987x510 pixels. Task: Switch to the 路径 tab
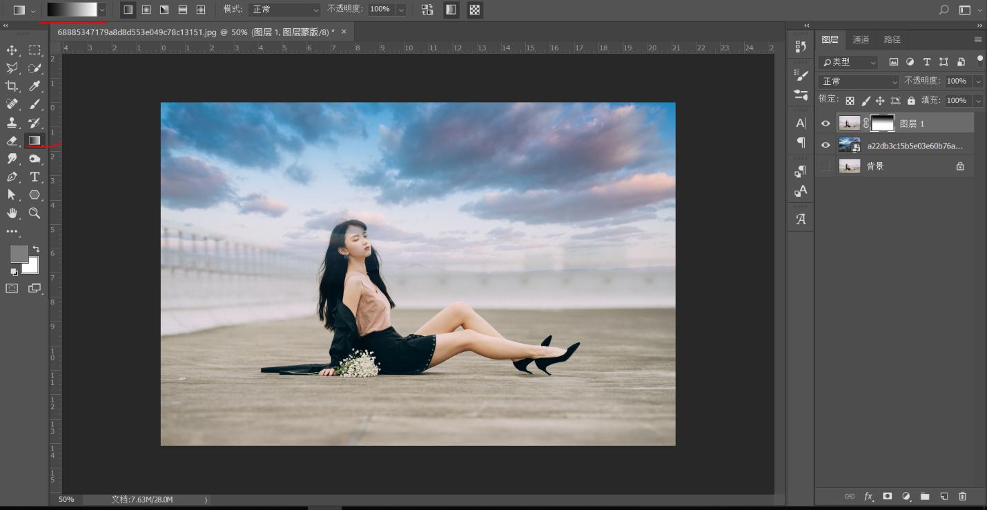(892, 39)
